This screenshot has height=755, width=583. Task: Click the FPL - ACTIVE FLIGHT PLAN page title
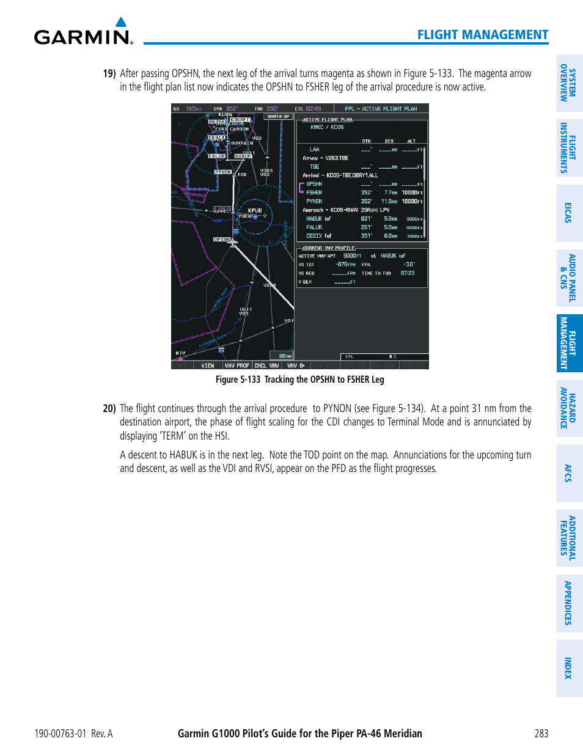381,108
